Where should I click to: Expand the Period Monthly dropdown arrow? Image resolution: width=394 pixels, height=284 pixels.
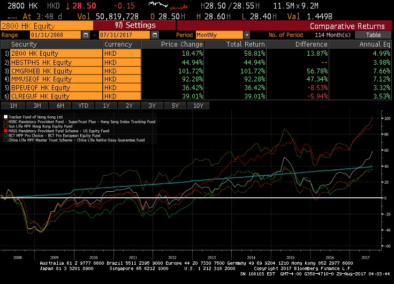point(247,35)
